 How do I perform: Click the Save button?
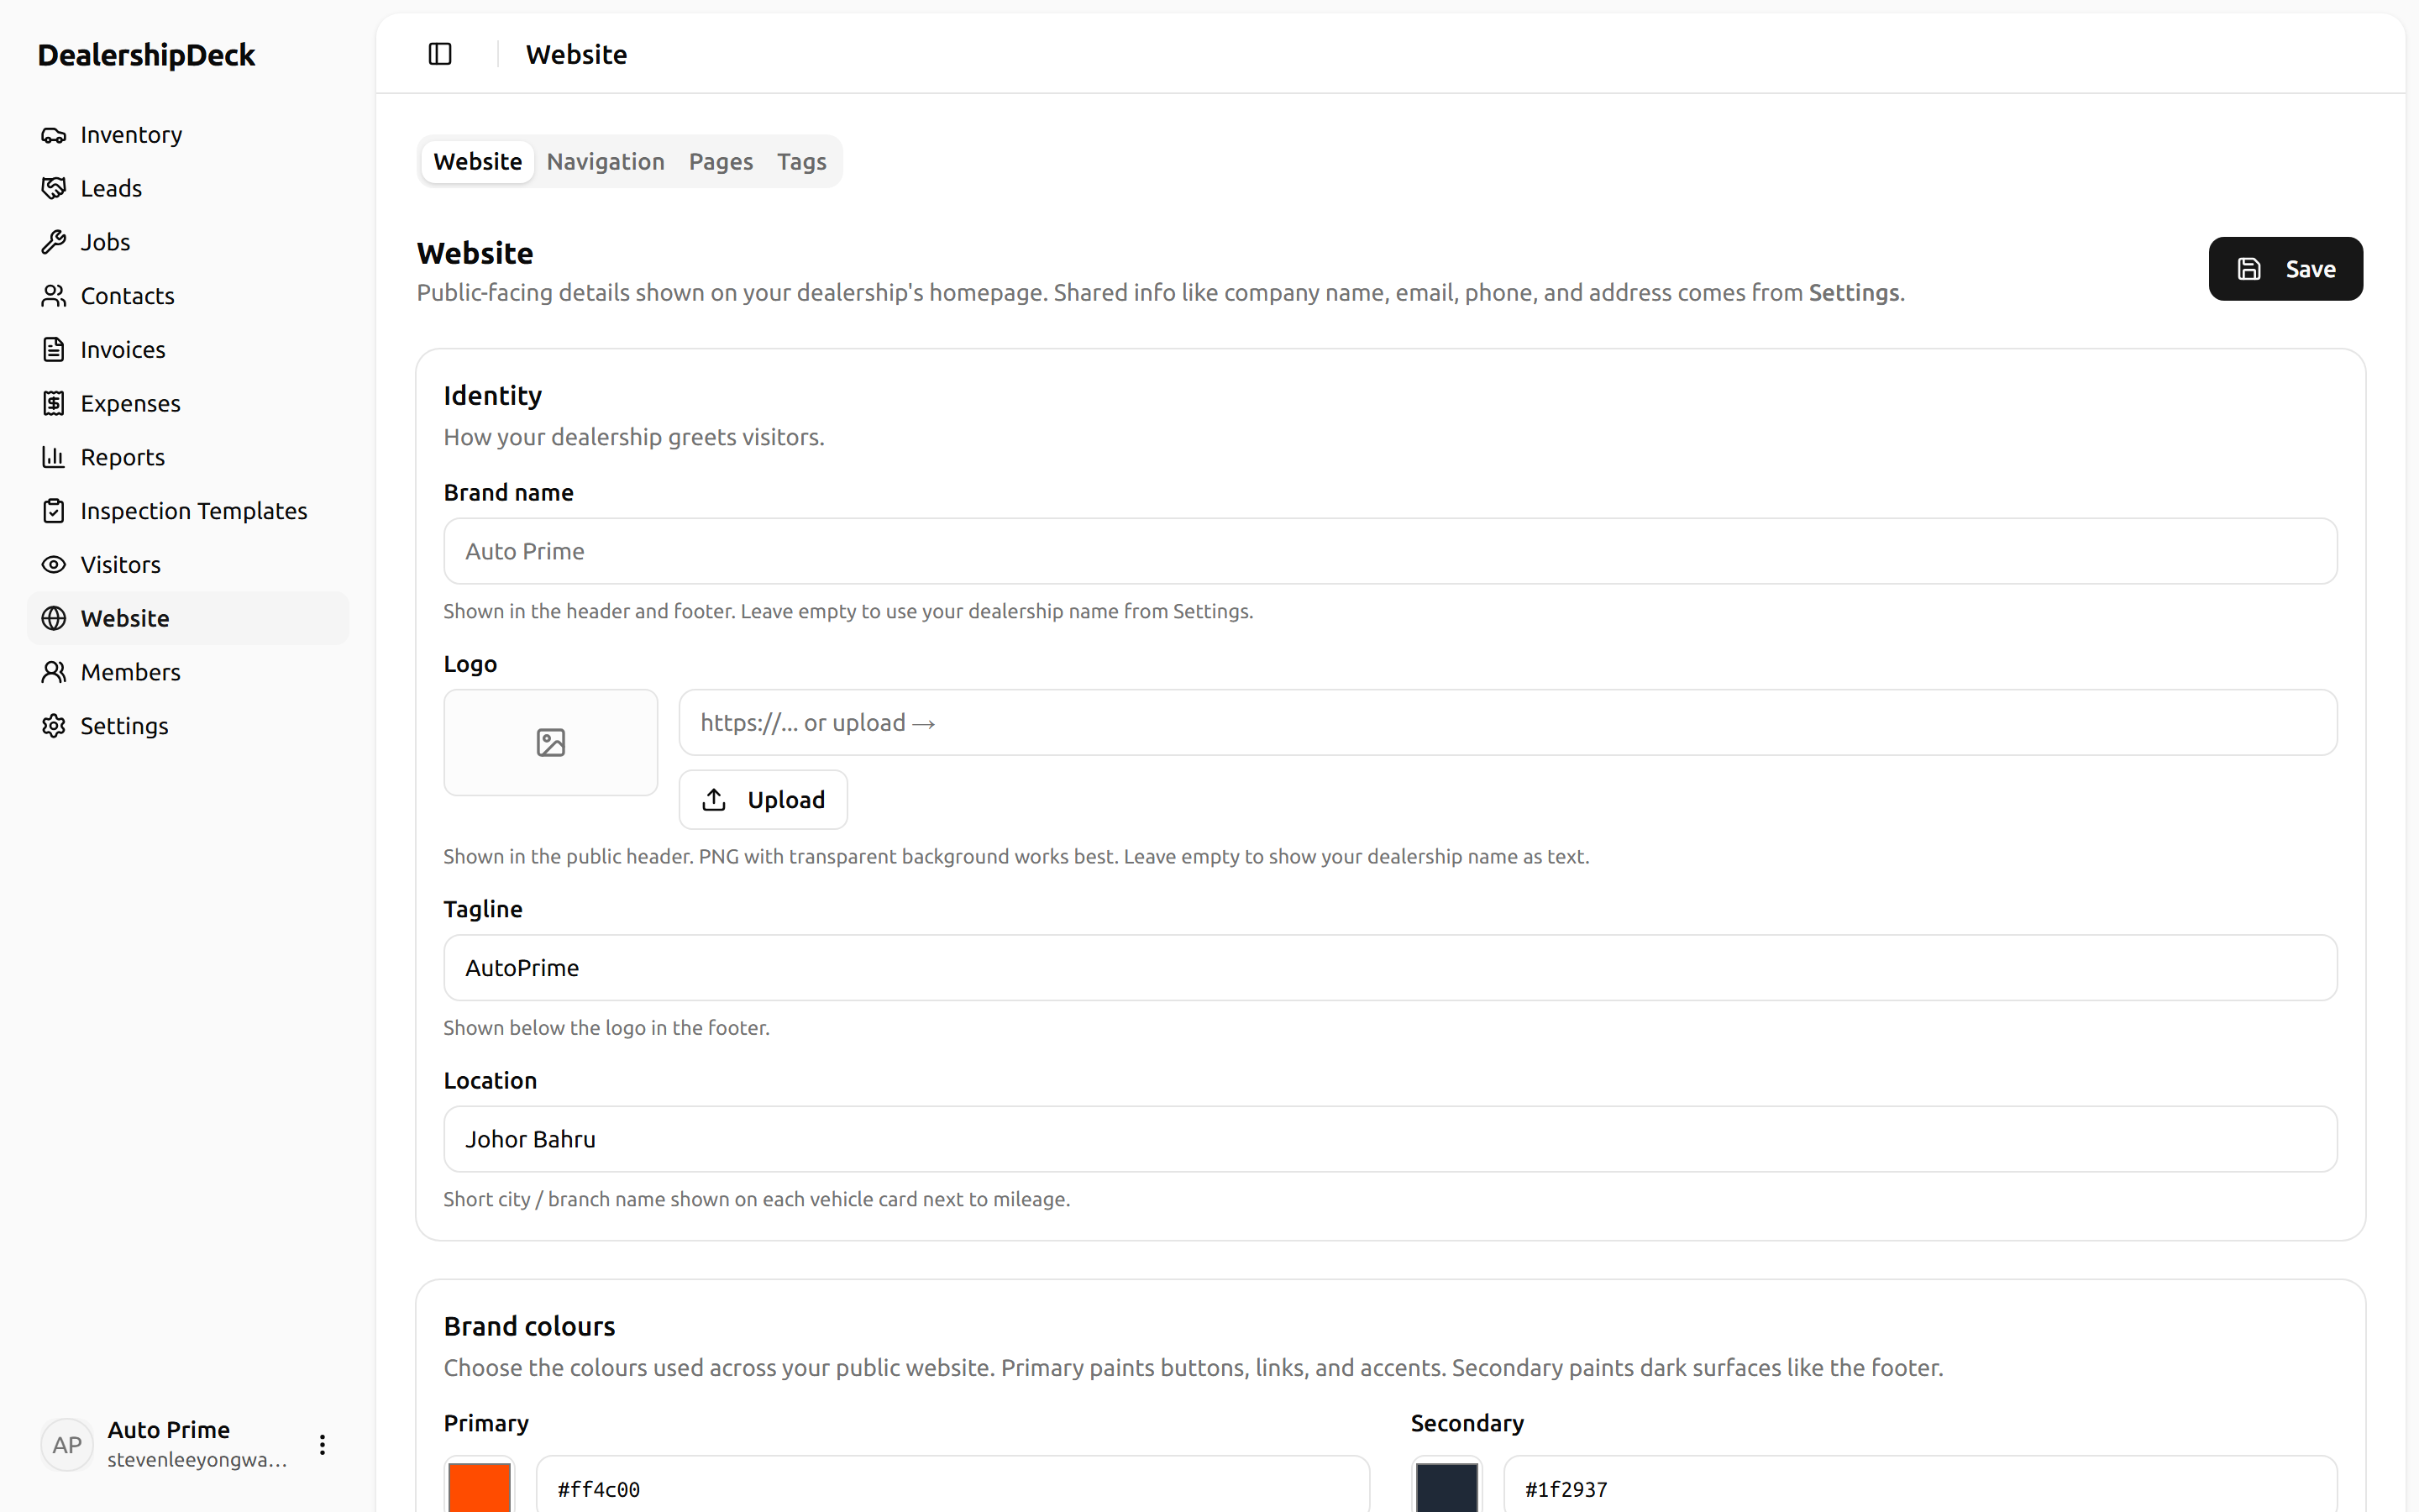[2285, 269]
